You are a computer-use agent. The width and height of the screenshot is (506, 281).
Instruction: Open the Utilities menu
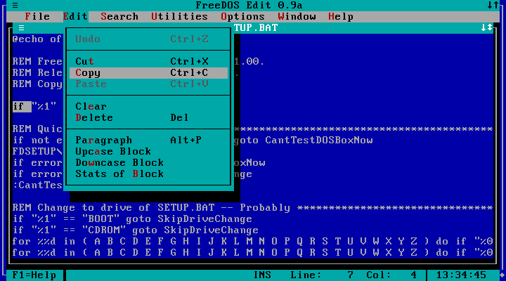click(x=179, y=16)
